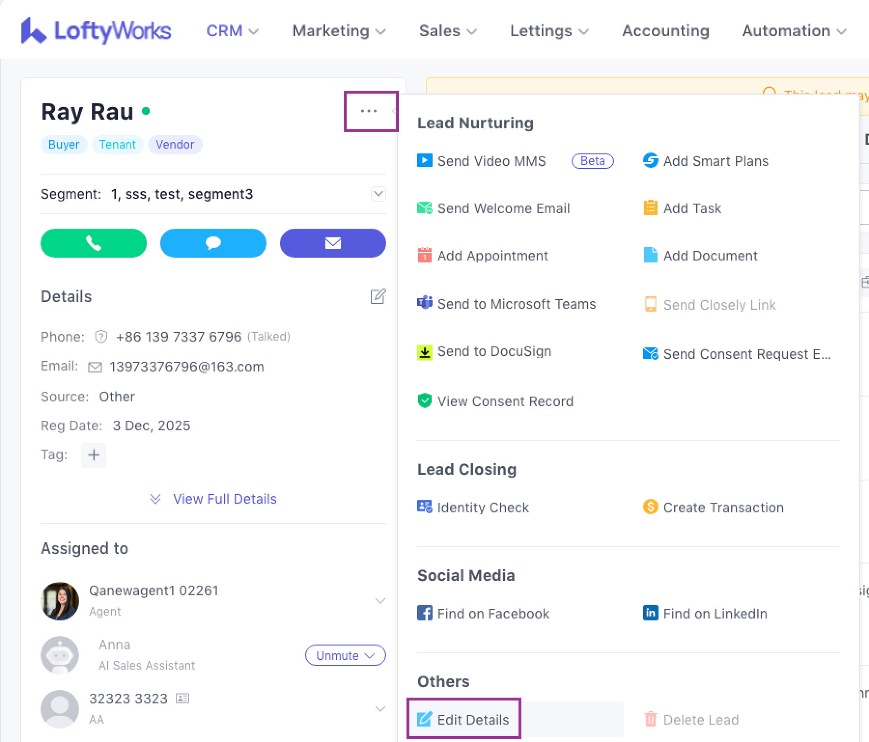Open the Unmute dropdown for Anna

[345, 656]
